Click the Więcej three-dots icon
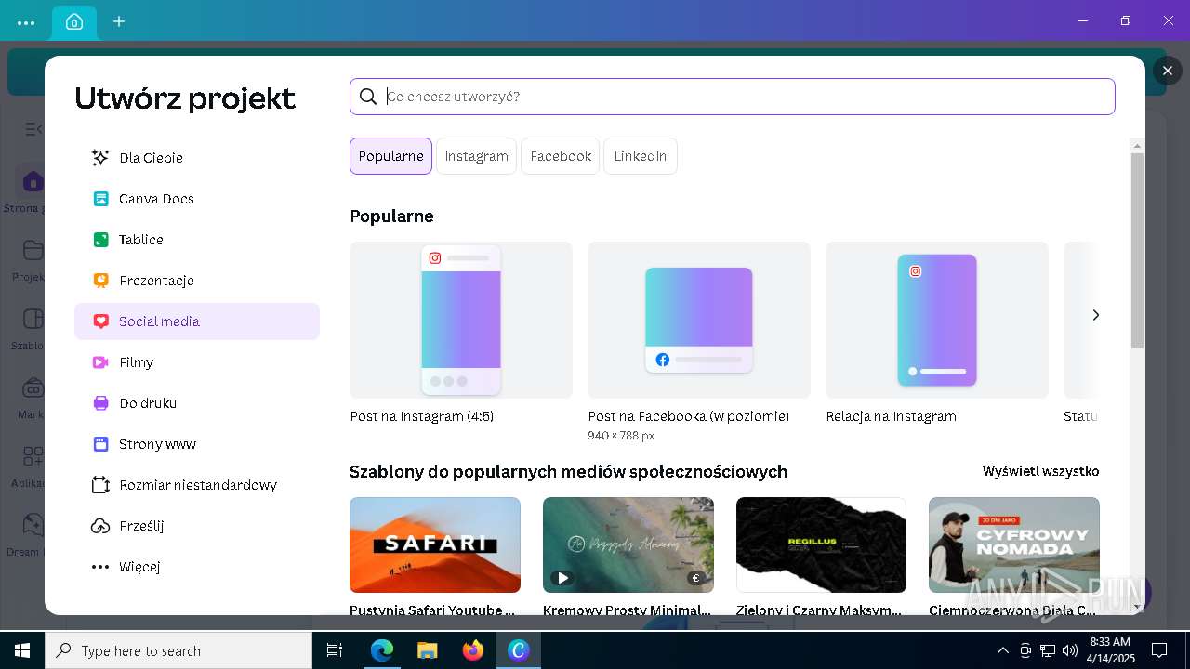1190x669 pixels. click(100, 567)
